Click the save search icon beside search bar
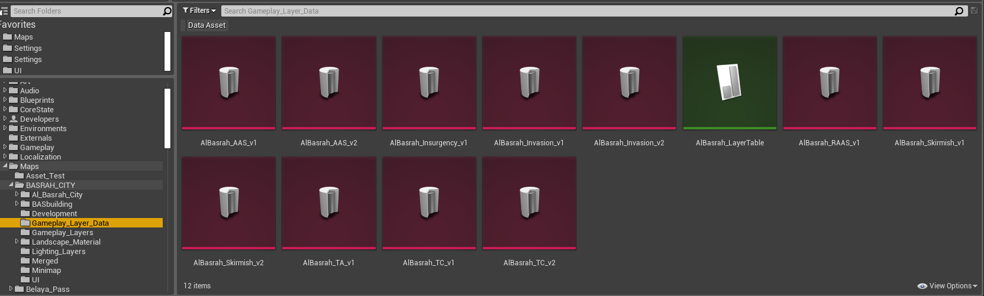The image size is (984, 296). [x=974, y=11]
